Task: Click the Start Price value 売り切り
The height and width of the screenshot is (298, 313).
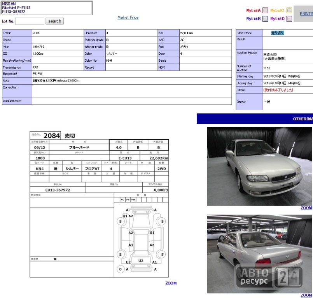Action: pyautogui.click(x=277, y=33)
